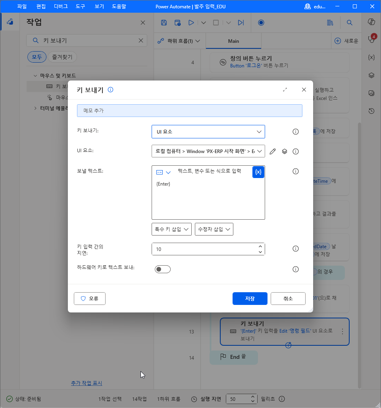Select the 모두 filter pill
The image size is (381, 408).
coord(37,57)
